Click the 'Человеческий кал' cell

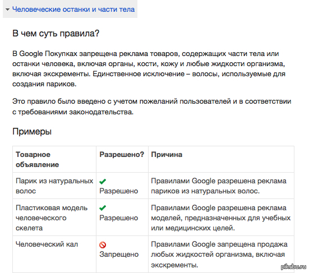tap(54, 255)
